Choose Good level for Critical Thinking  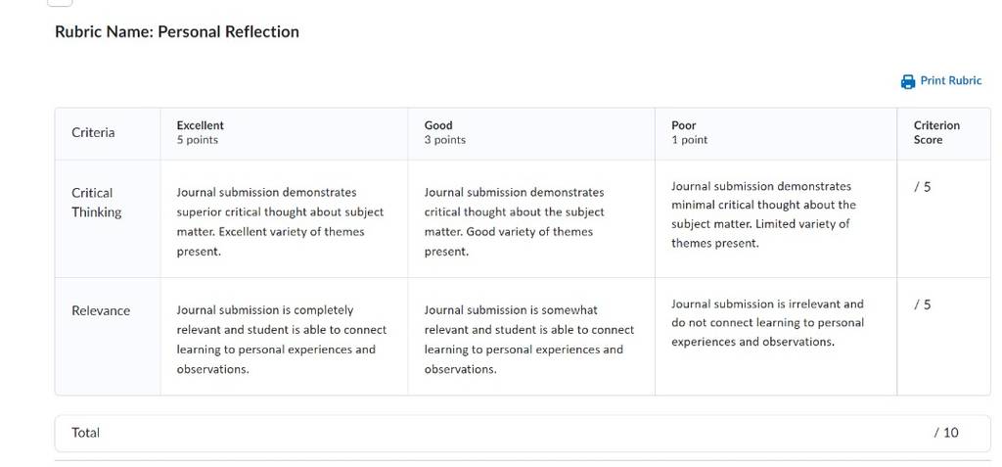531,218
